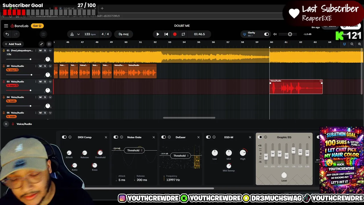Click microphone icon on track 01

4,50
